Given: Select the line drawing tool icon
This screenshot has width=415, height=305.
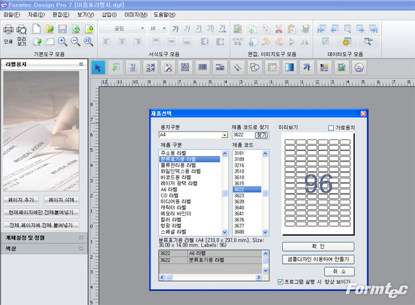Looking at the screenshot, I should coord(238,67).
